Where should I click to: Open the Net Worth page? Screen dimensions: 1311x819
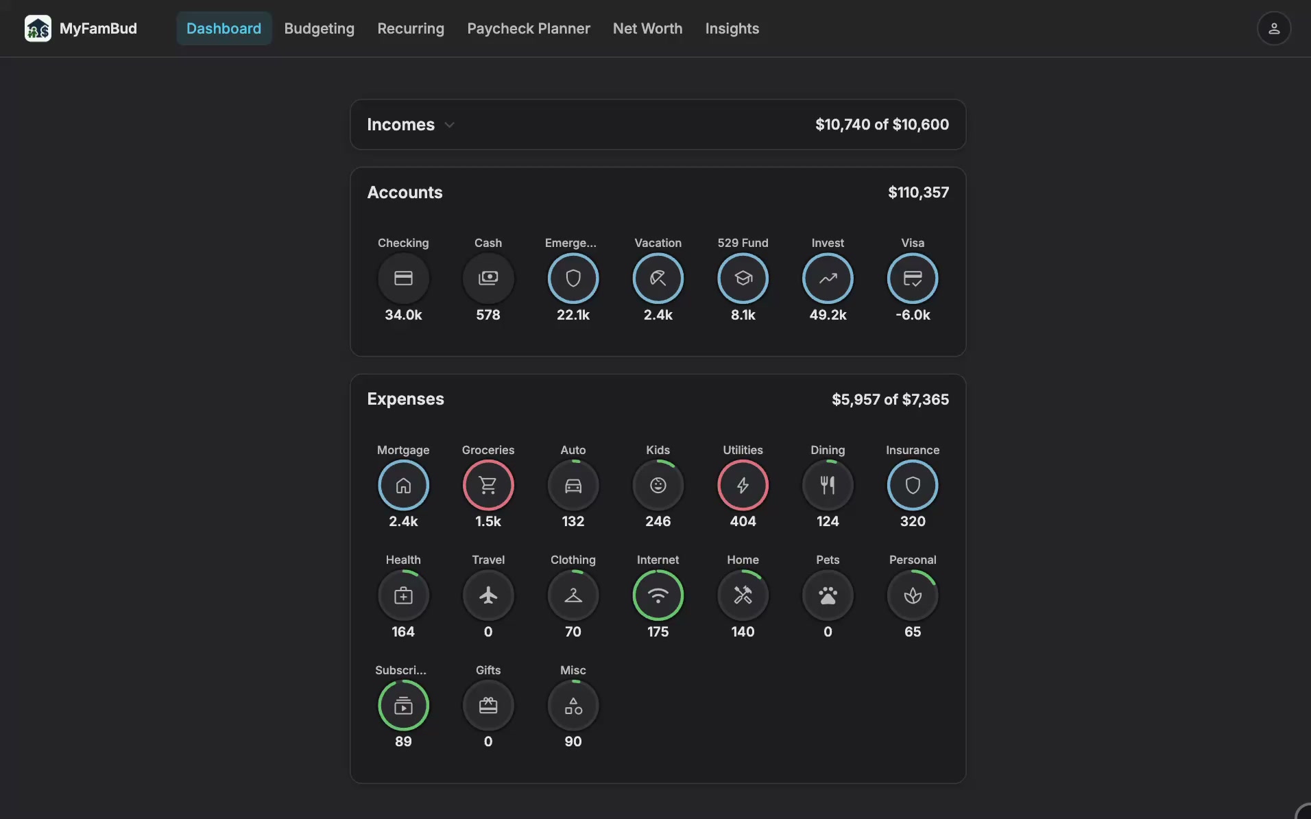point(647,28)
